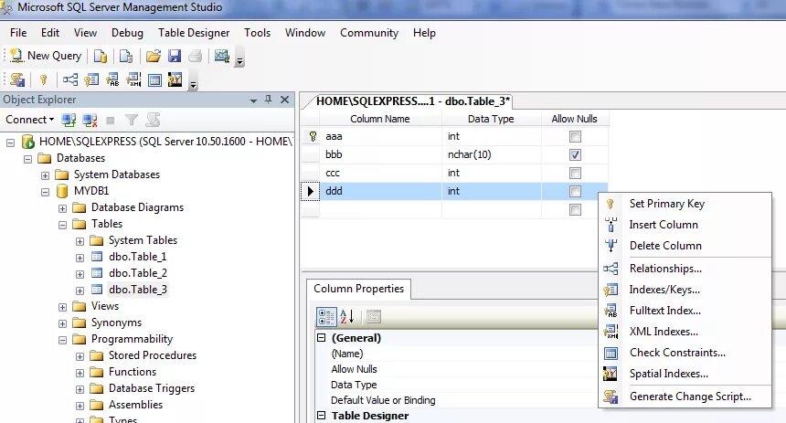Click Manage Spatial Indexes toolbar icon
This screenshot has width=786, height=423.
175,79
